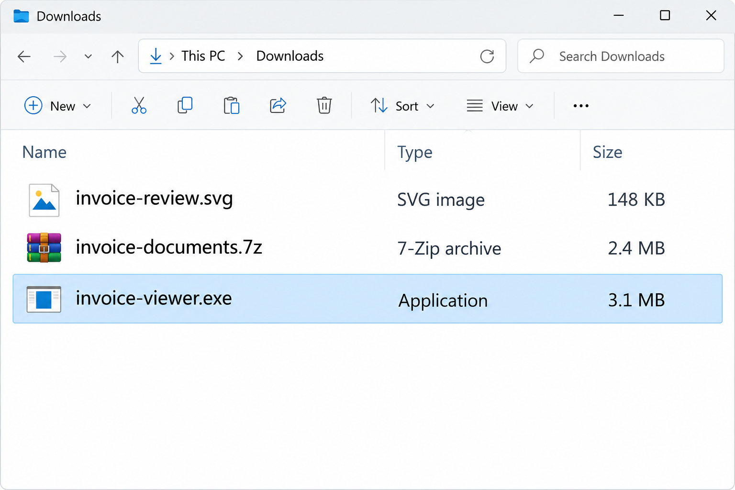Open the View layout dropdown
Image resolution: width=735 pixels, height=490 pixels.
500,106
